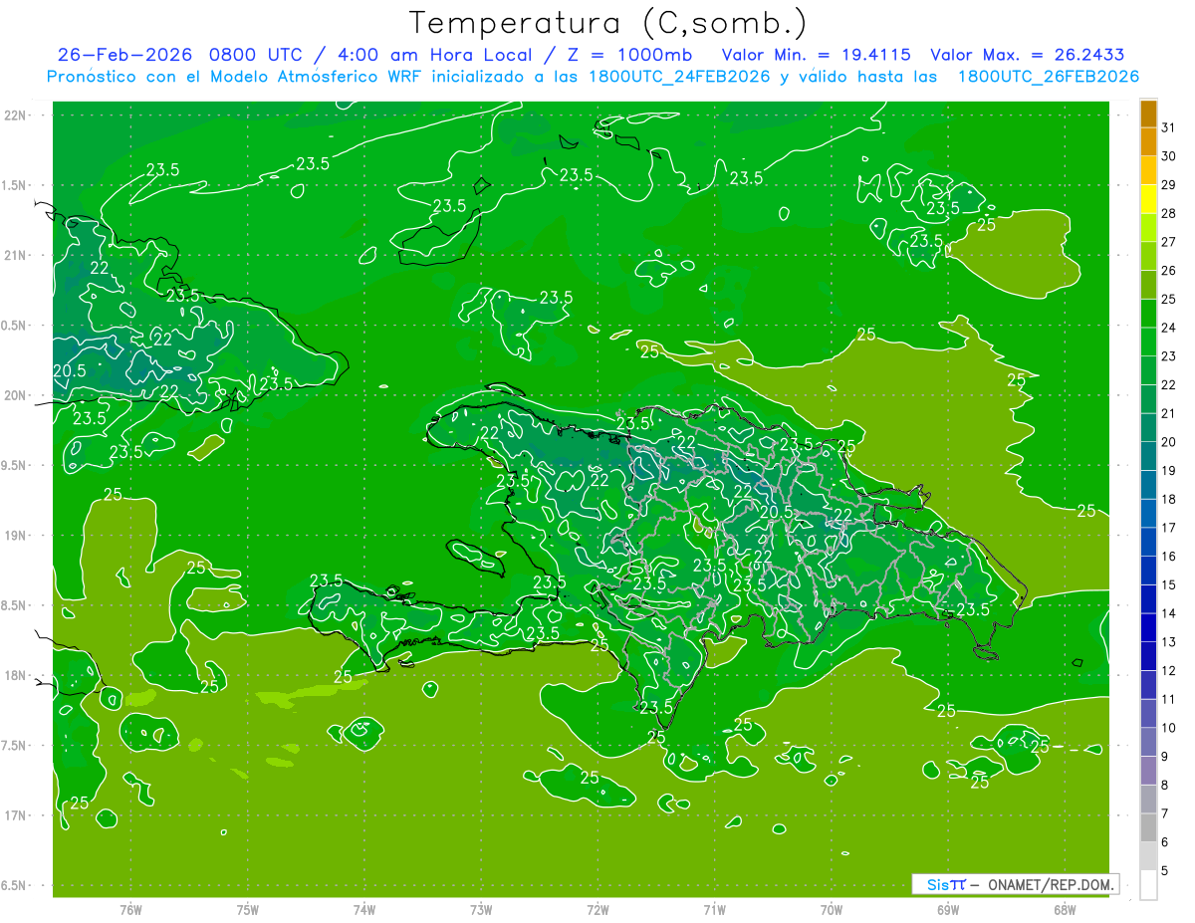The width and height of the screenshot is (1195, 923).
Task: Click the colorbar label '28'
Action: click(1169, 213)
